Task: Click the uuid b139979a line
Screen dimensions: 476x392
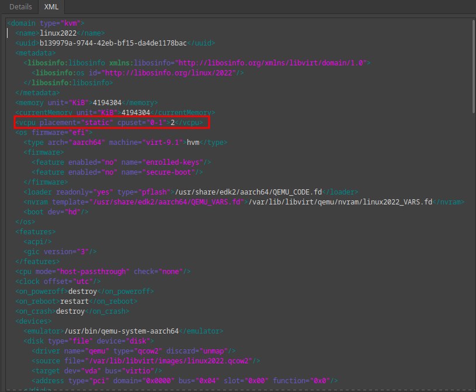Action: point(115,43)
